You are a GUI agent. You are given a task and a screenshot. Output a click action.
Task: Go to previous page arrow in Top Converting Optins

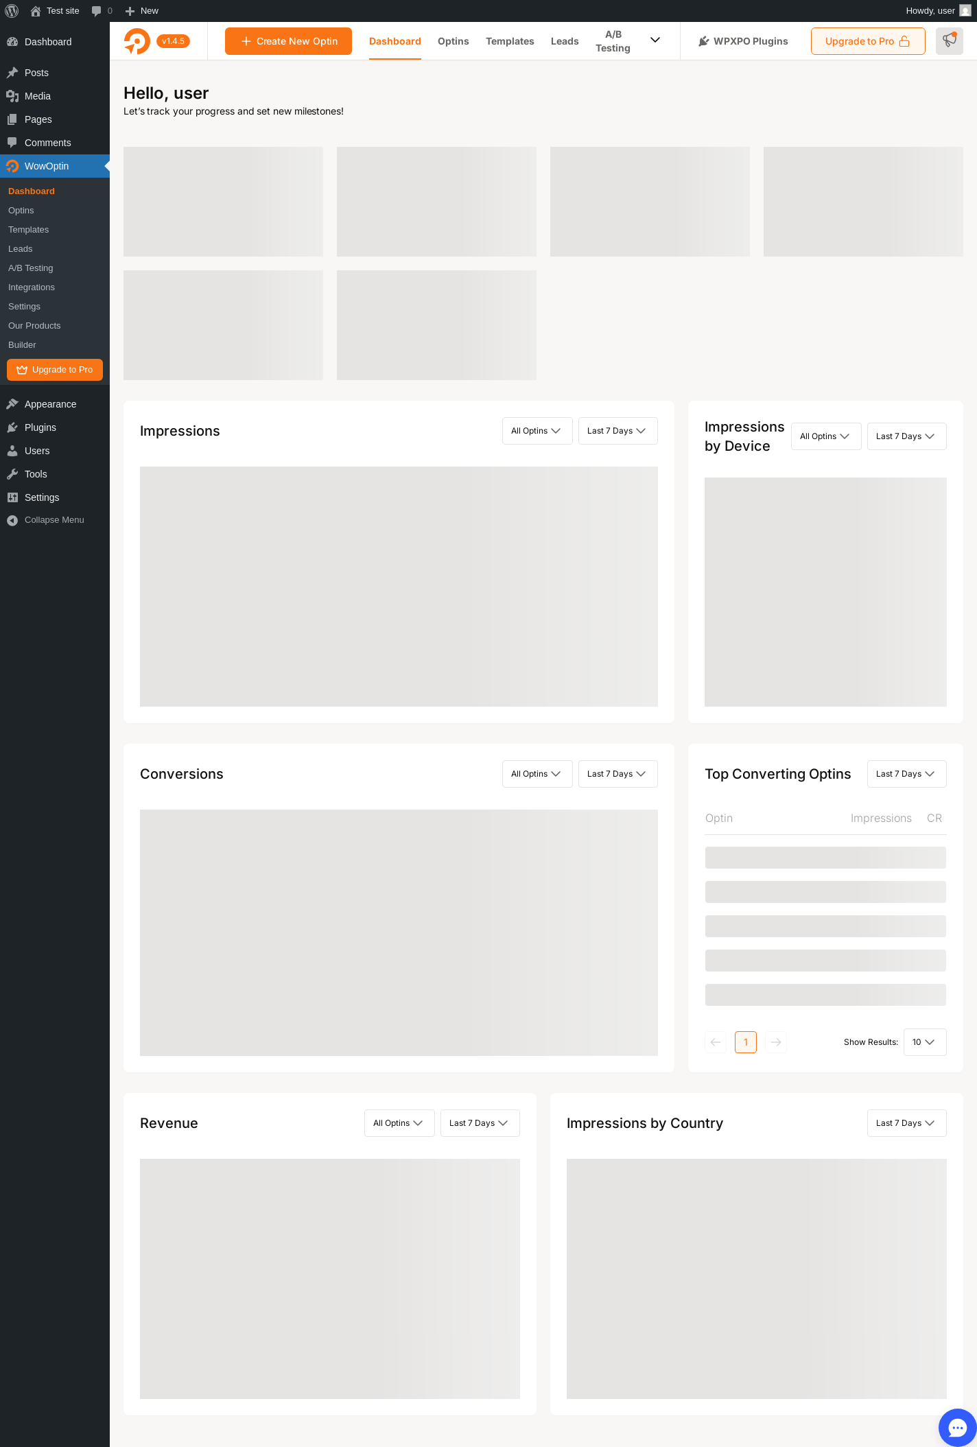click(716, 1042)
